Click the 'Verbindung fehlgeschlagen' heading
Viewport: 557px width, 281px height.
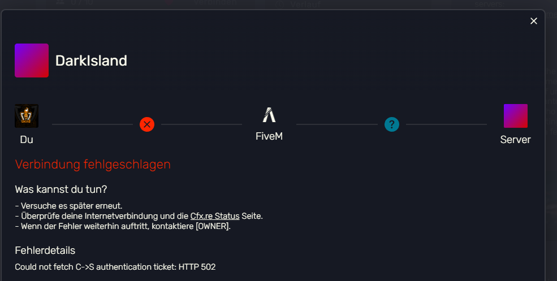(93, 165)
